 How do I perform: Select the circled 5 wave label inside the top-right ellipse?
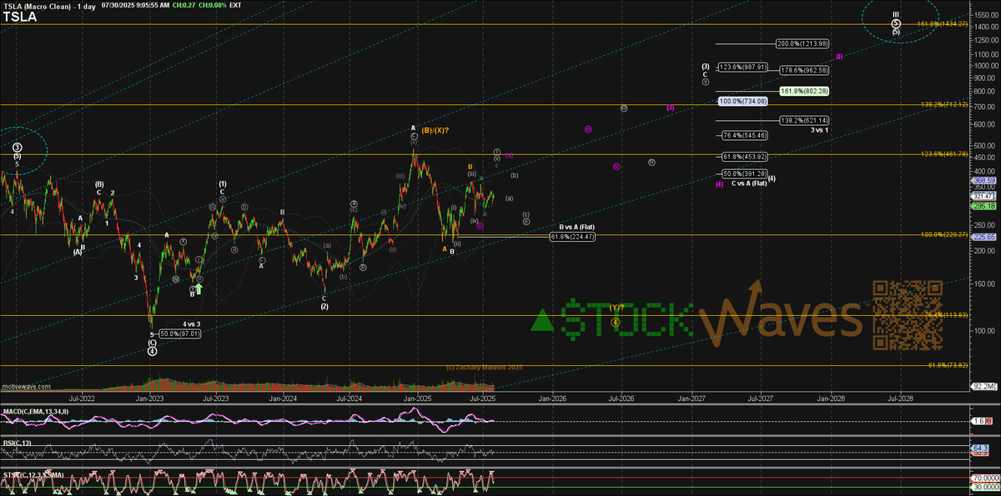click(896, 24)
